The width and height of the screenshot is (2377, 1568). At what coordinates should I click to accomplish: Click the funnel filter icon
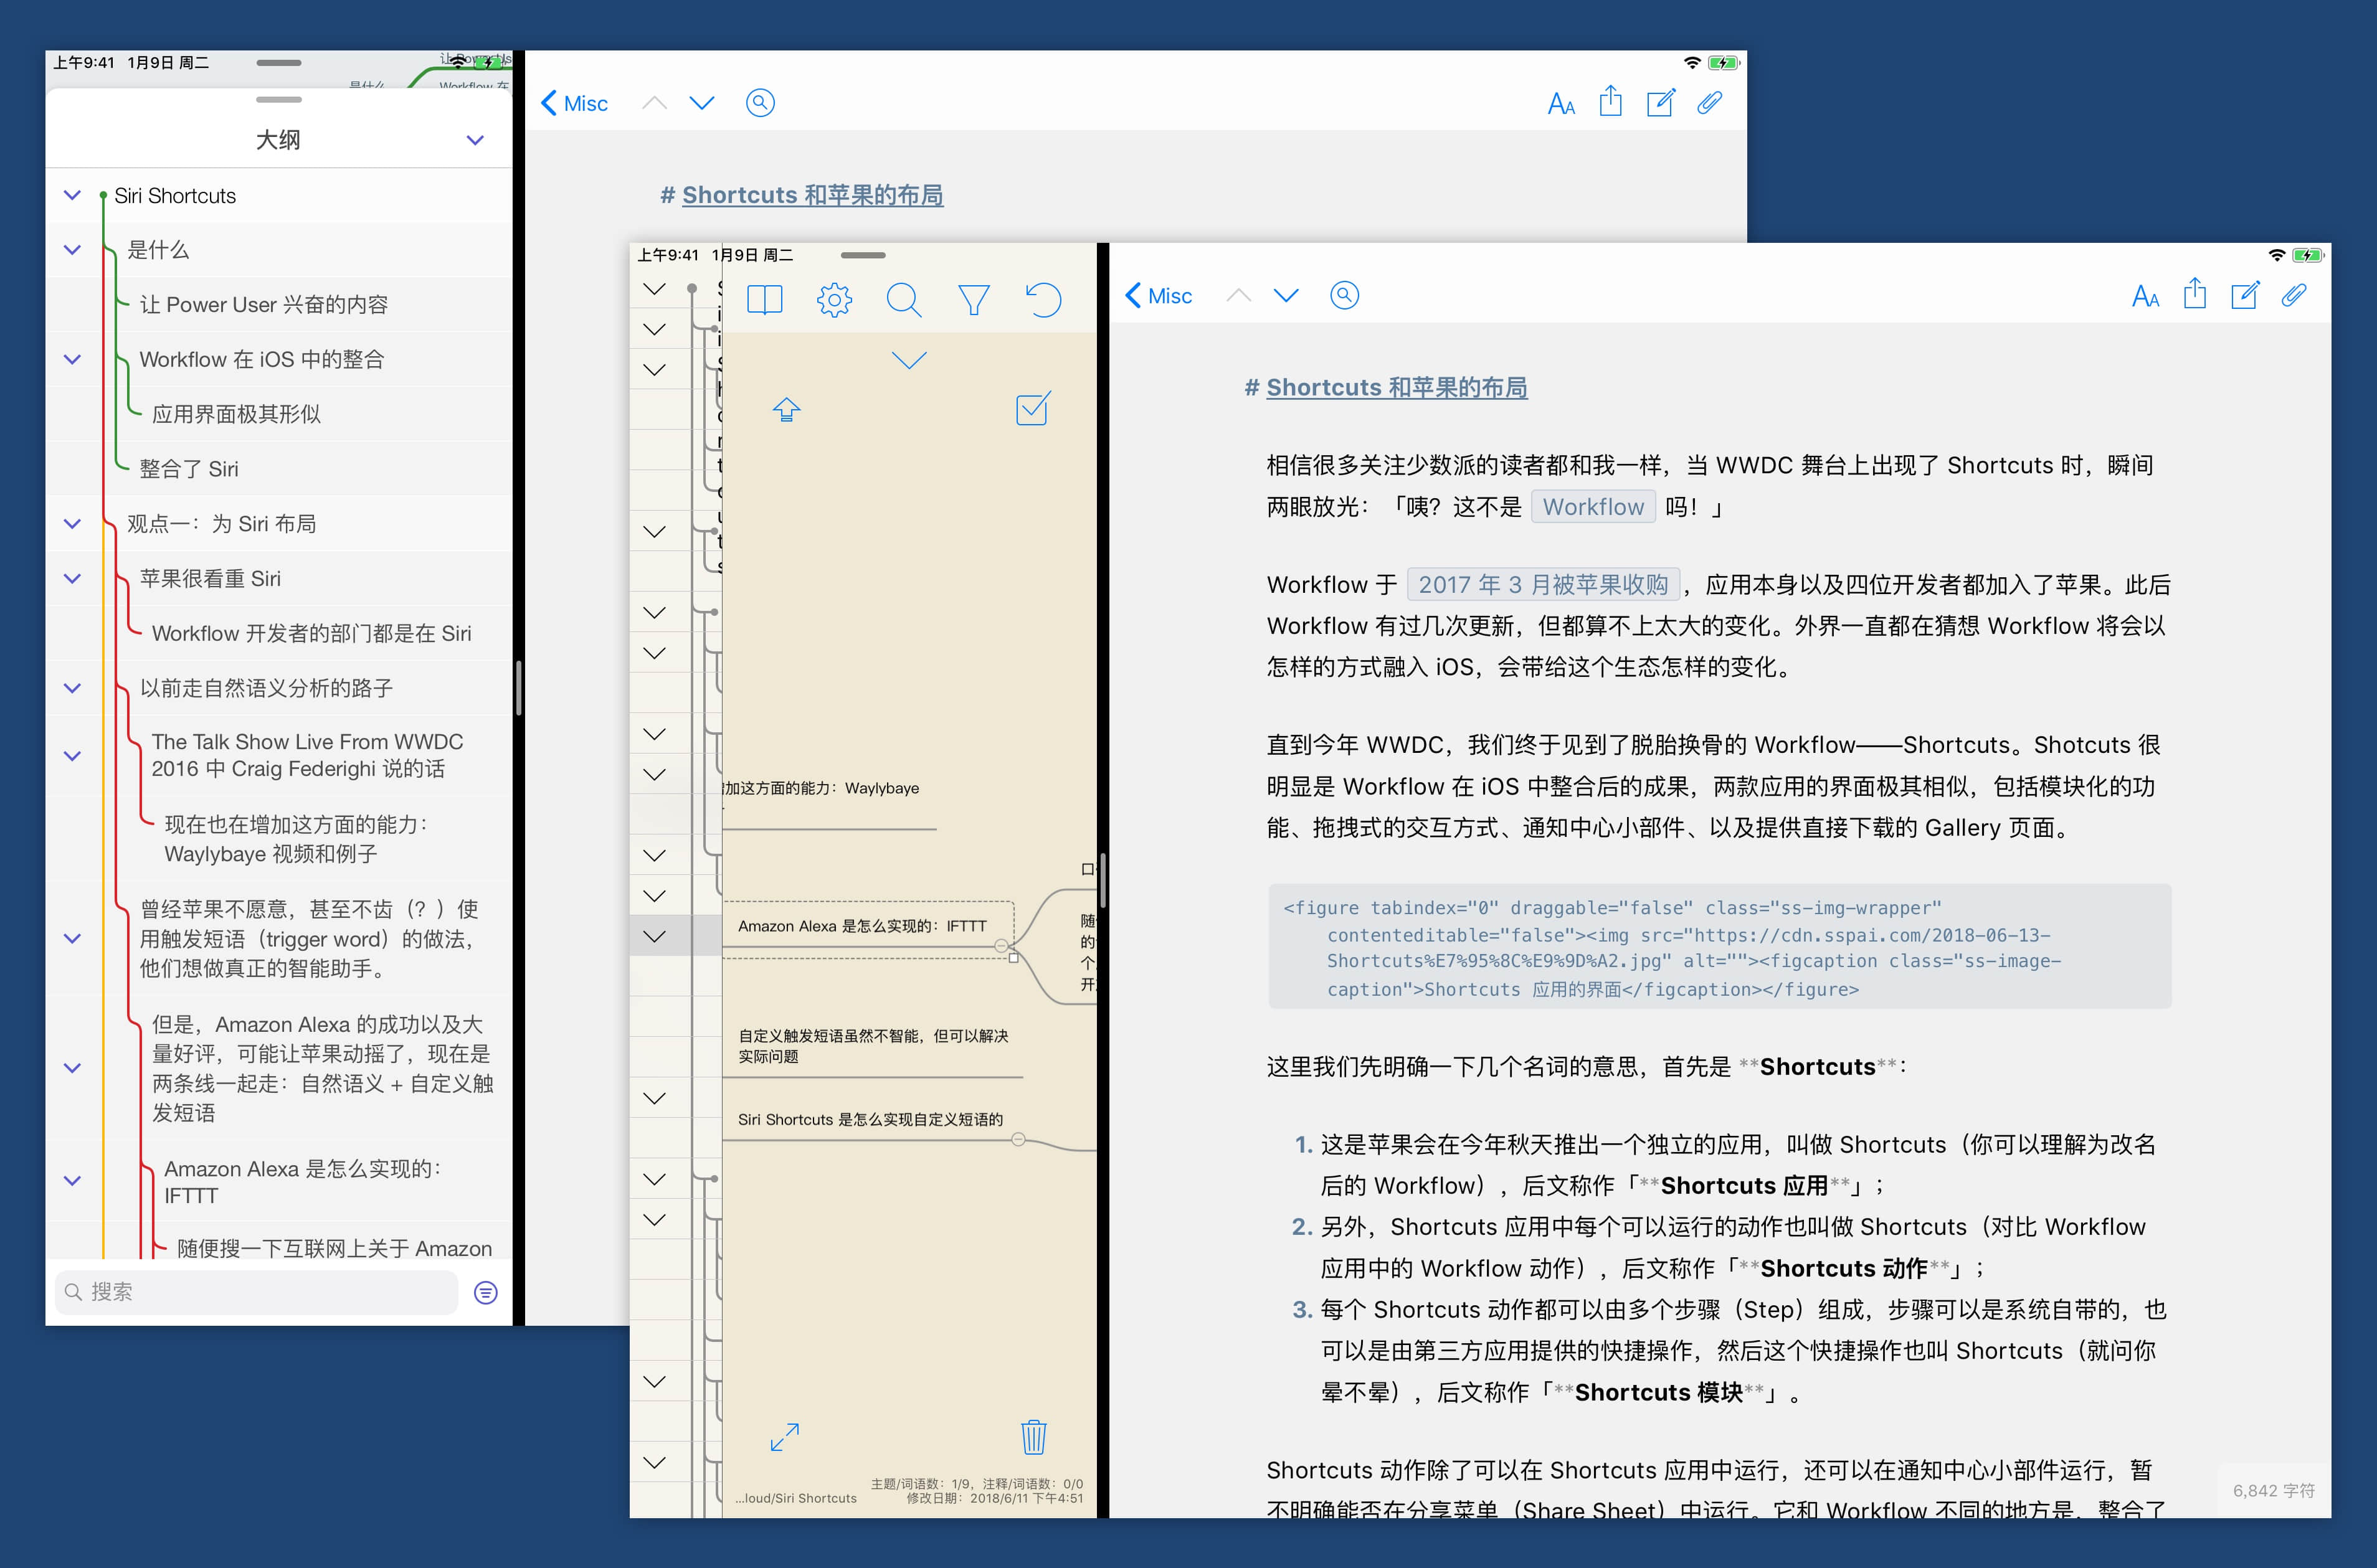973,299
